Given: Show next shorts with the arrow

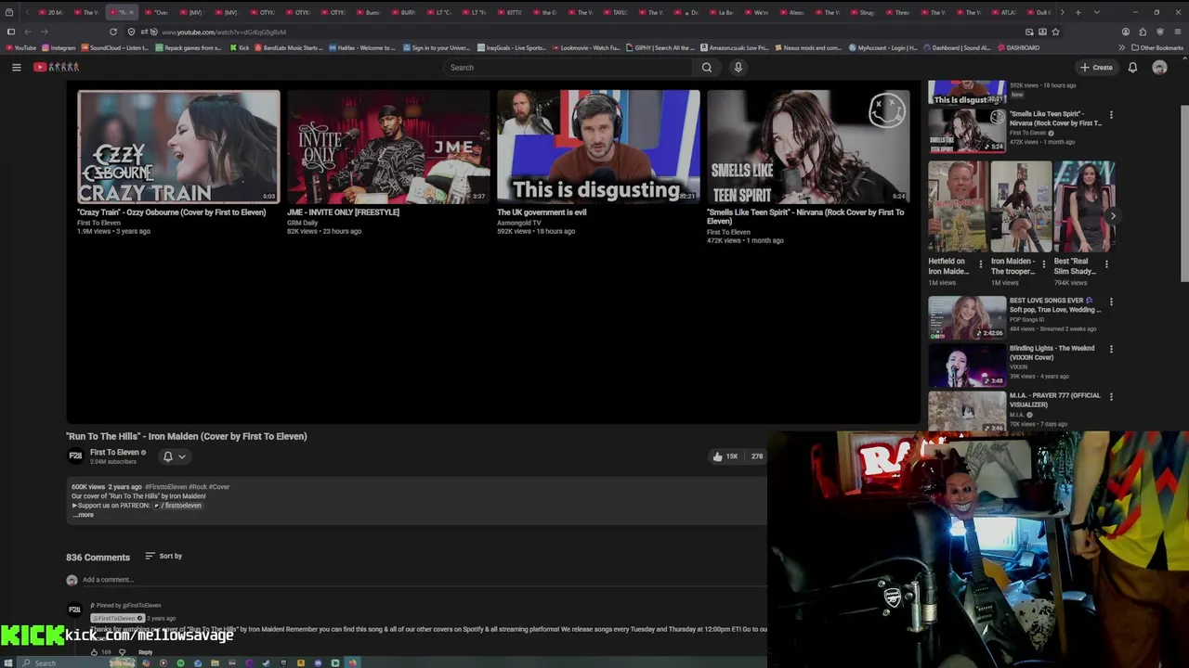Looking at the screenshot, I should [x=1113, y=215].
